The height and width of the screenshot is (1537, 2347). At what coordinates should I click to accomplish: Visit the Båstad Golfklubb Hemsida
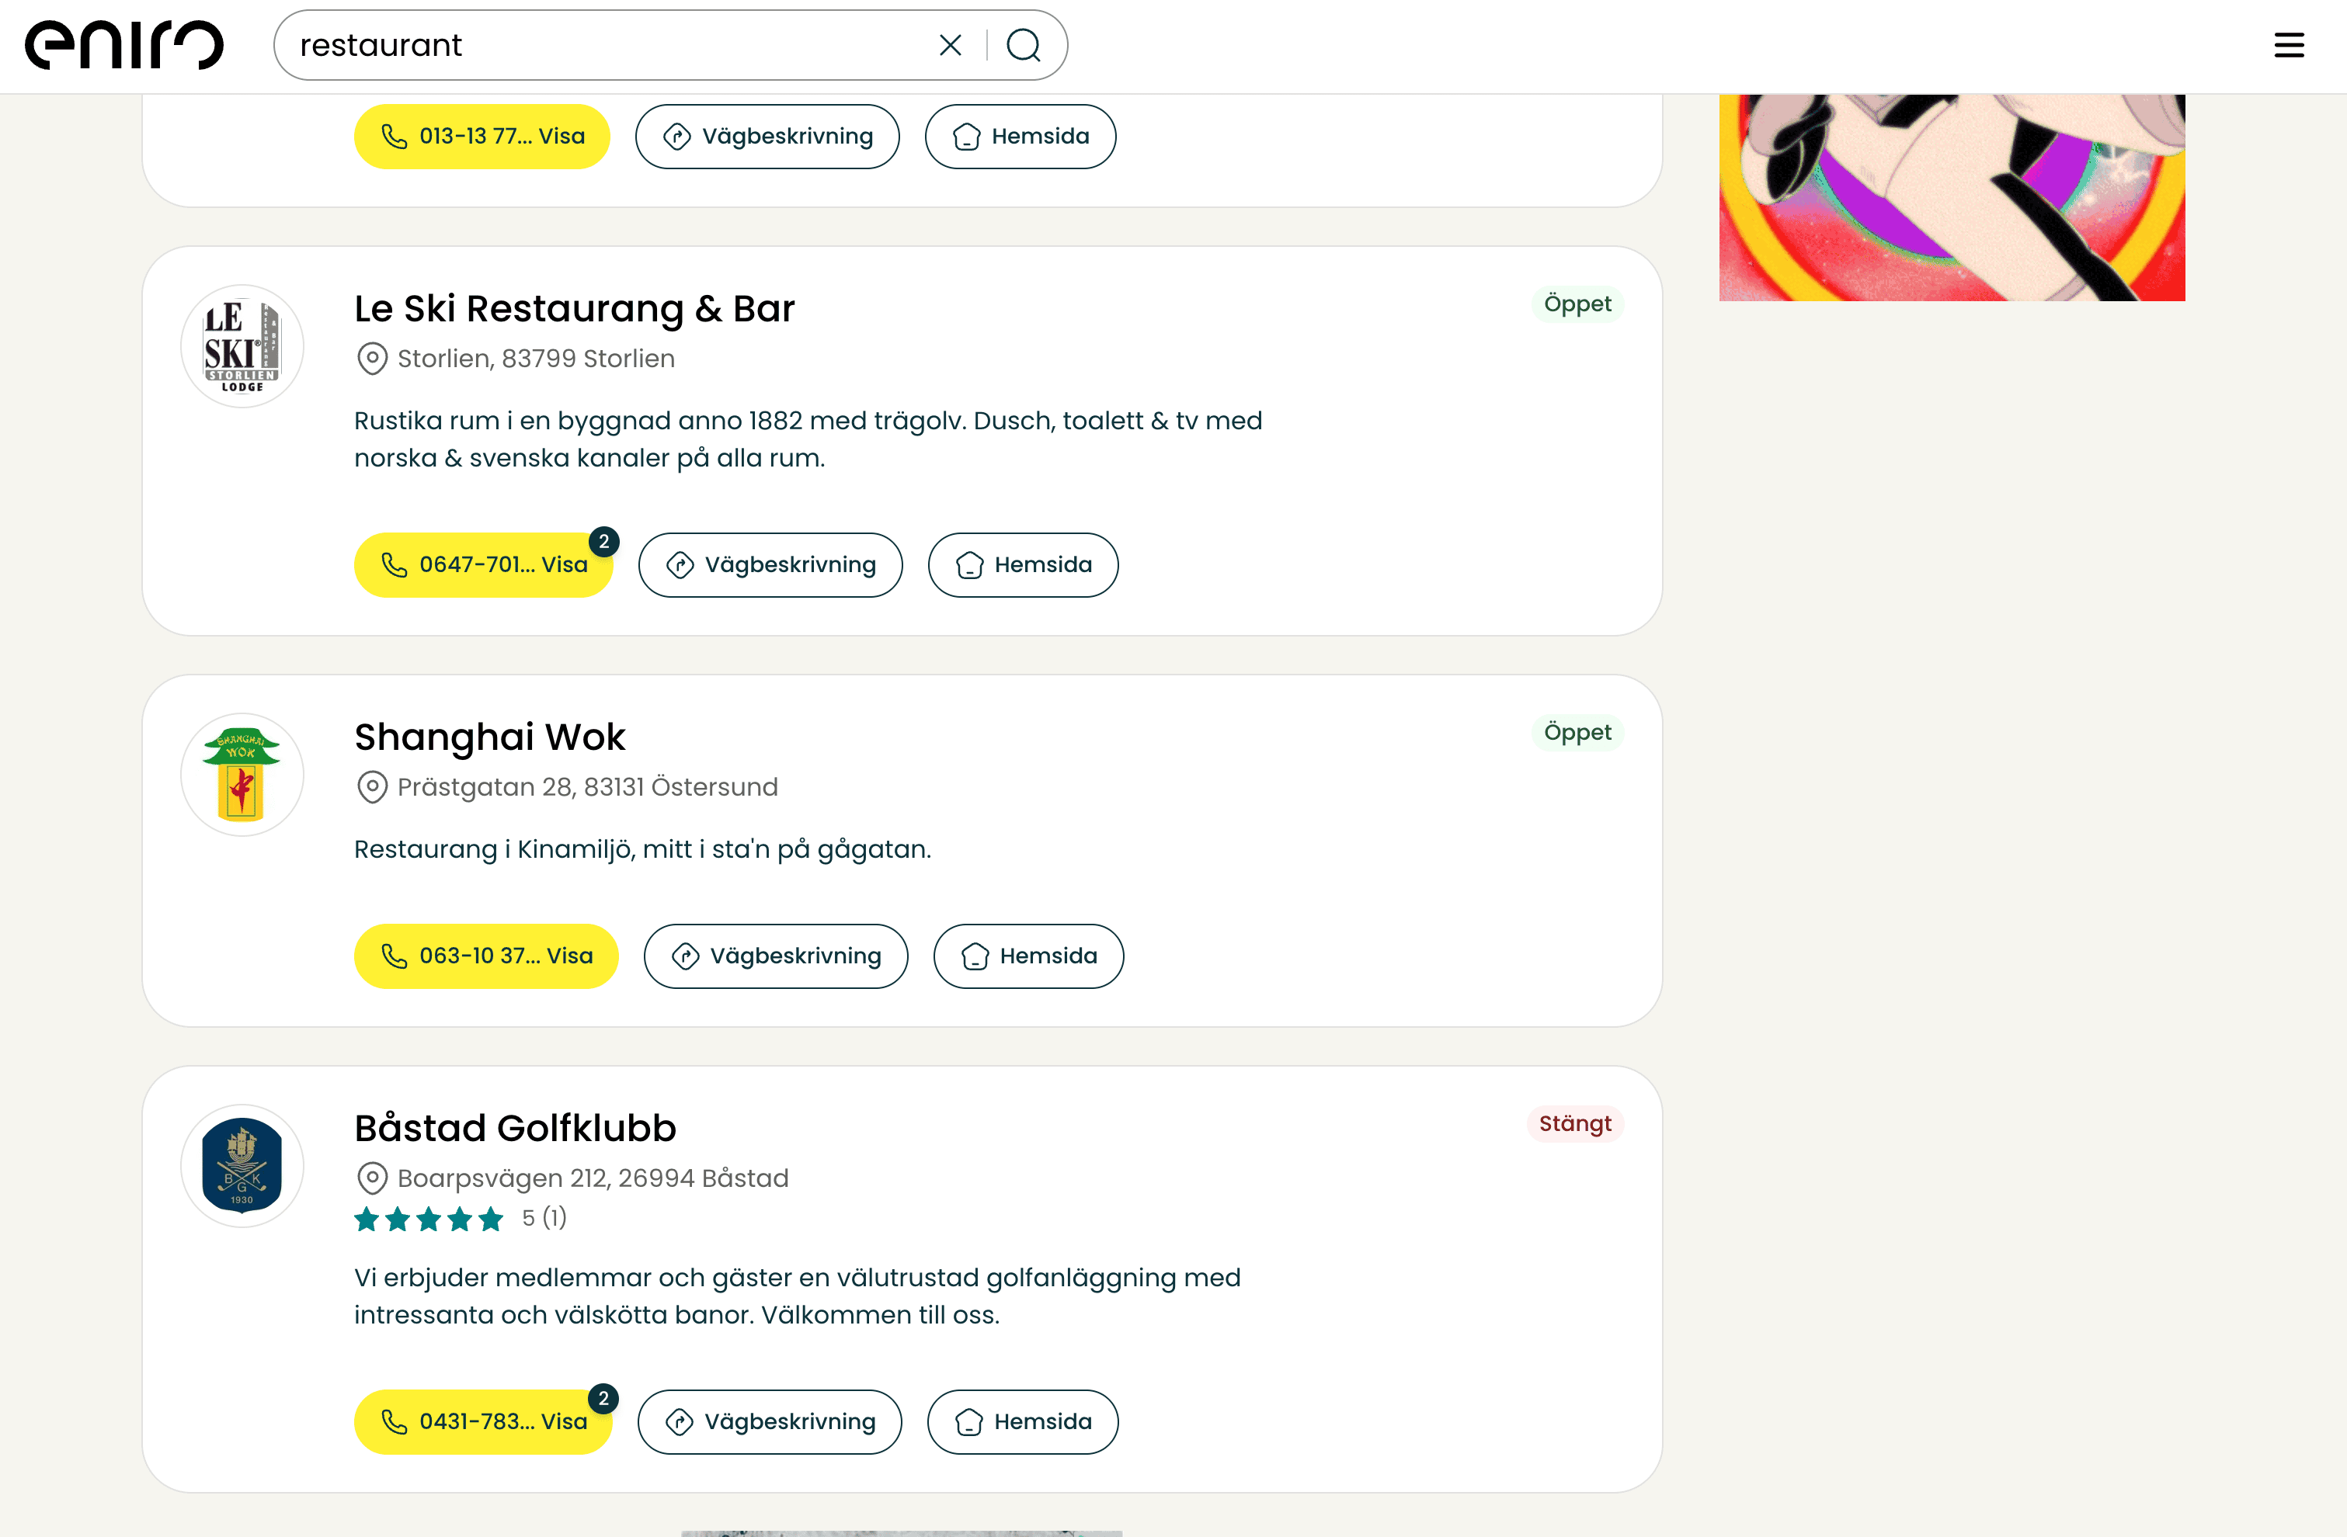click(1023, 1421)
